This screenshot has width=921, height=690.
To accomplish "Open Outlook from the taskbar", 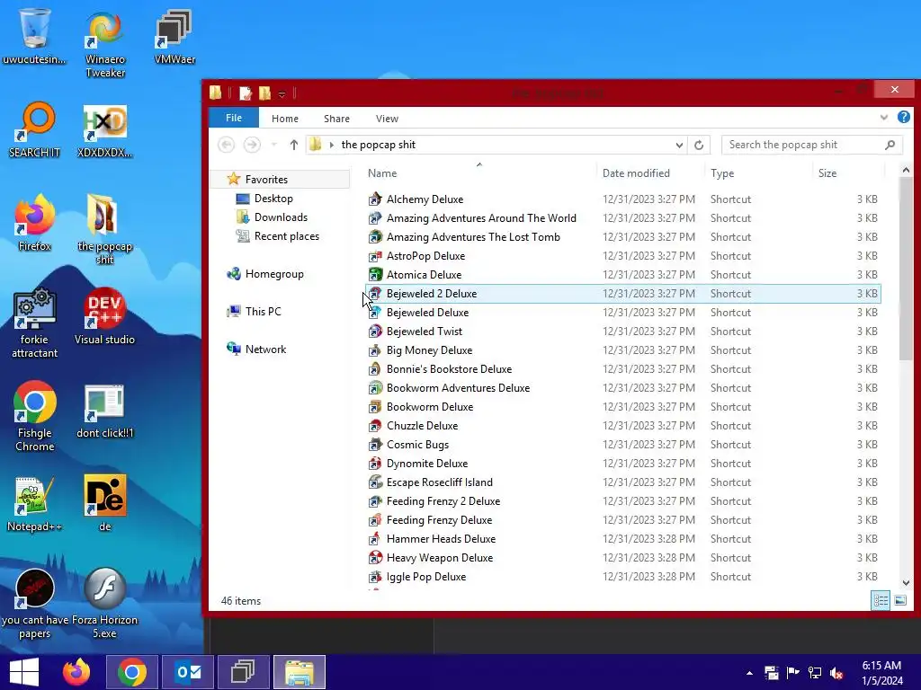I will point(188,672).
